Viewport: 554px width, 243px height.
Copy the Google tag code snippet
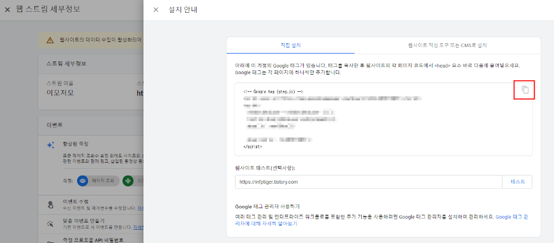[x=525, y=90]
